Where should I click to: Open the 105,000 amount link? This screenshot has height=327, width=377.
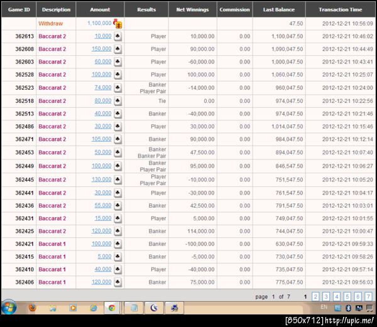101,139
